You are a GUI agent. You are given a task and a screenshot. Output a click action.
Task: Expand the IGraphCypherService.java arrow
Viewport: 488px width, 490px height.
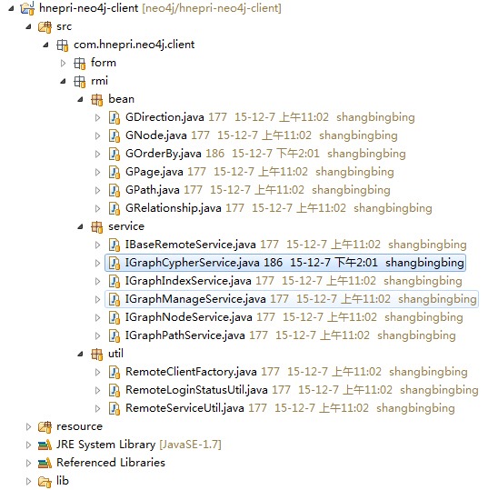pos(98,263)
